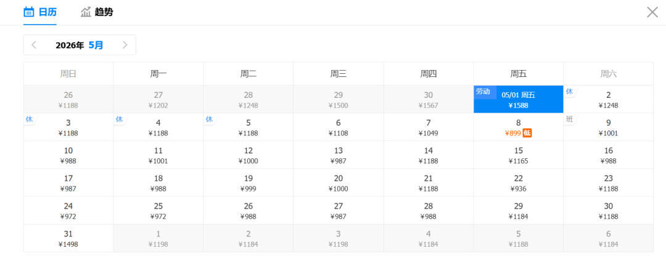Click the 2026年 5月 month label
Viewport: 666px width, 269px height.
tap(80, 45)
